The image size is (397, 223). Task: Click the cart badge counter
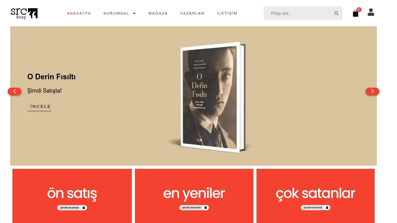tap(359, 10)
